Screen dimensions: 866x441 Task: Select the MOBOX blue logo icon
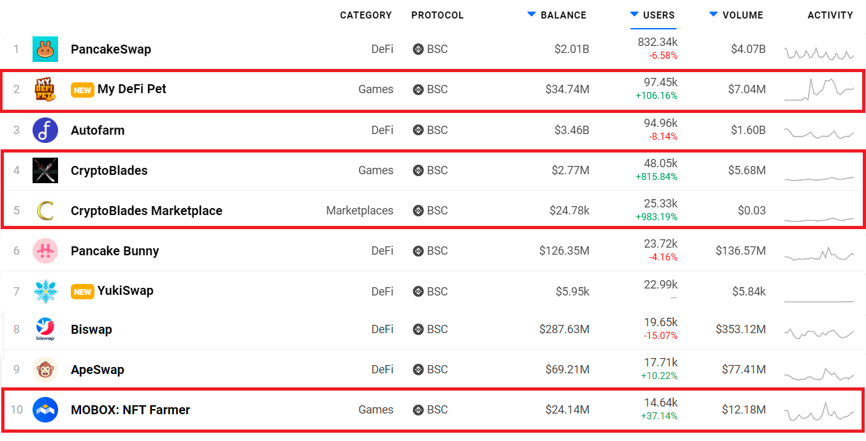[x=45, y=410]
